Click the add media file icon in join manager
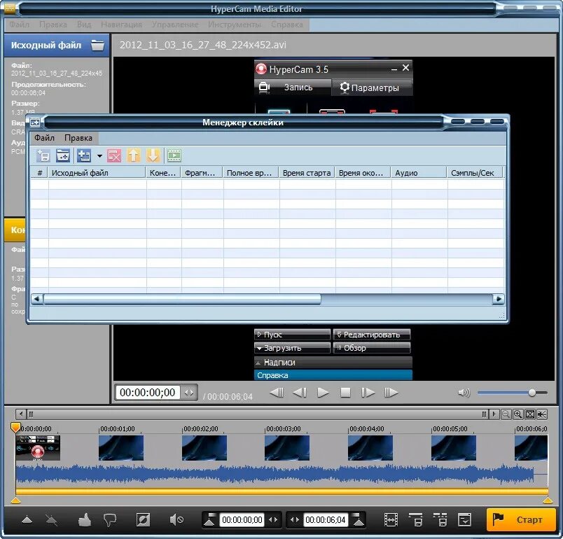 point(84,156)
